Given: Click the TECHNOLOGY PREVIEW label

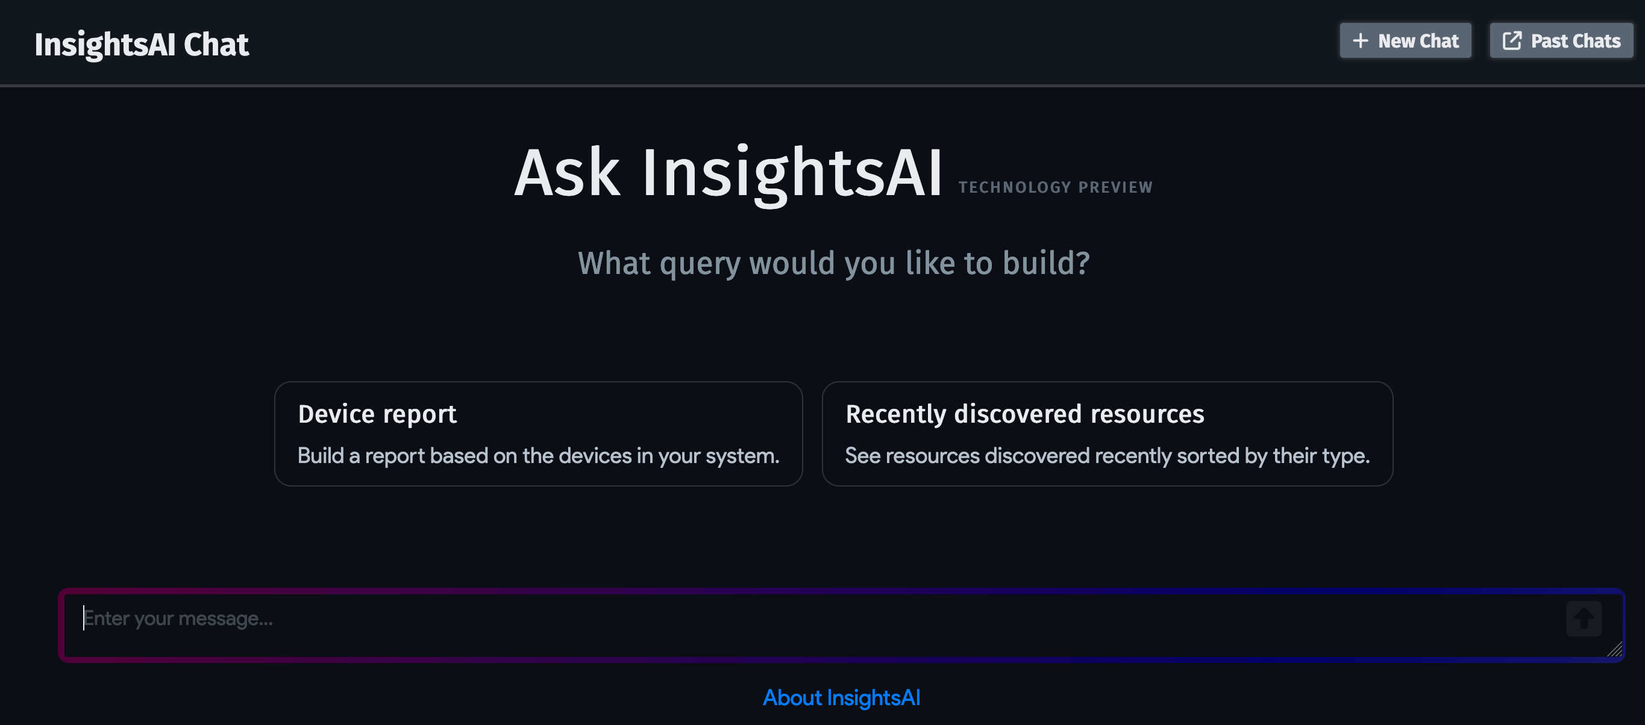Looking at the screenshot, I should click(1056, 186).
